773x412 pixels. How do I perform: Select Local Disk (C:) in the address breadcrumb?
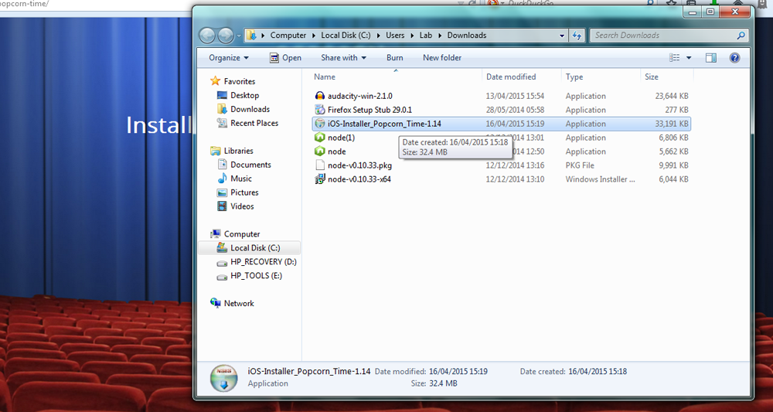click(346, 36)
